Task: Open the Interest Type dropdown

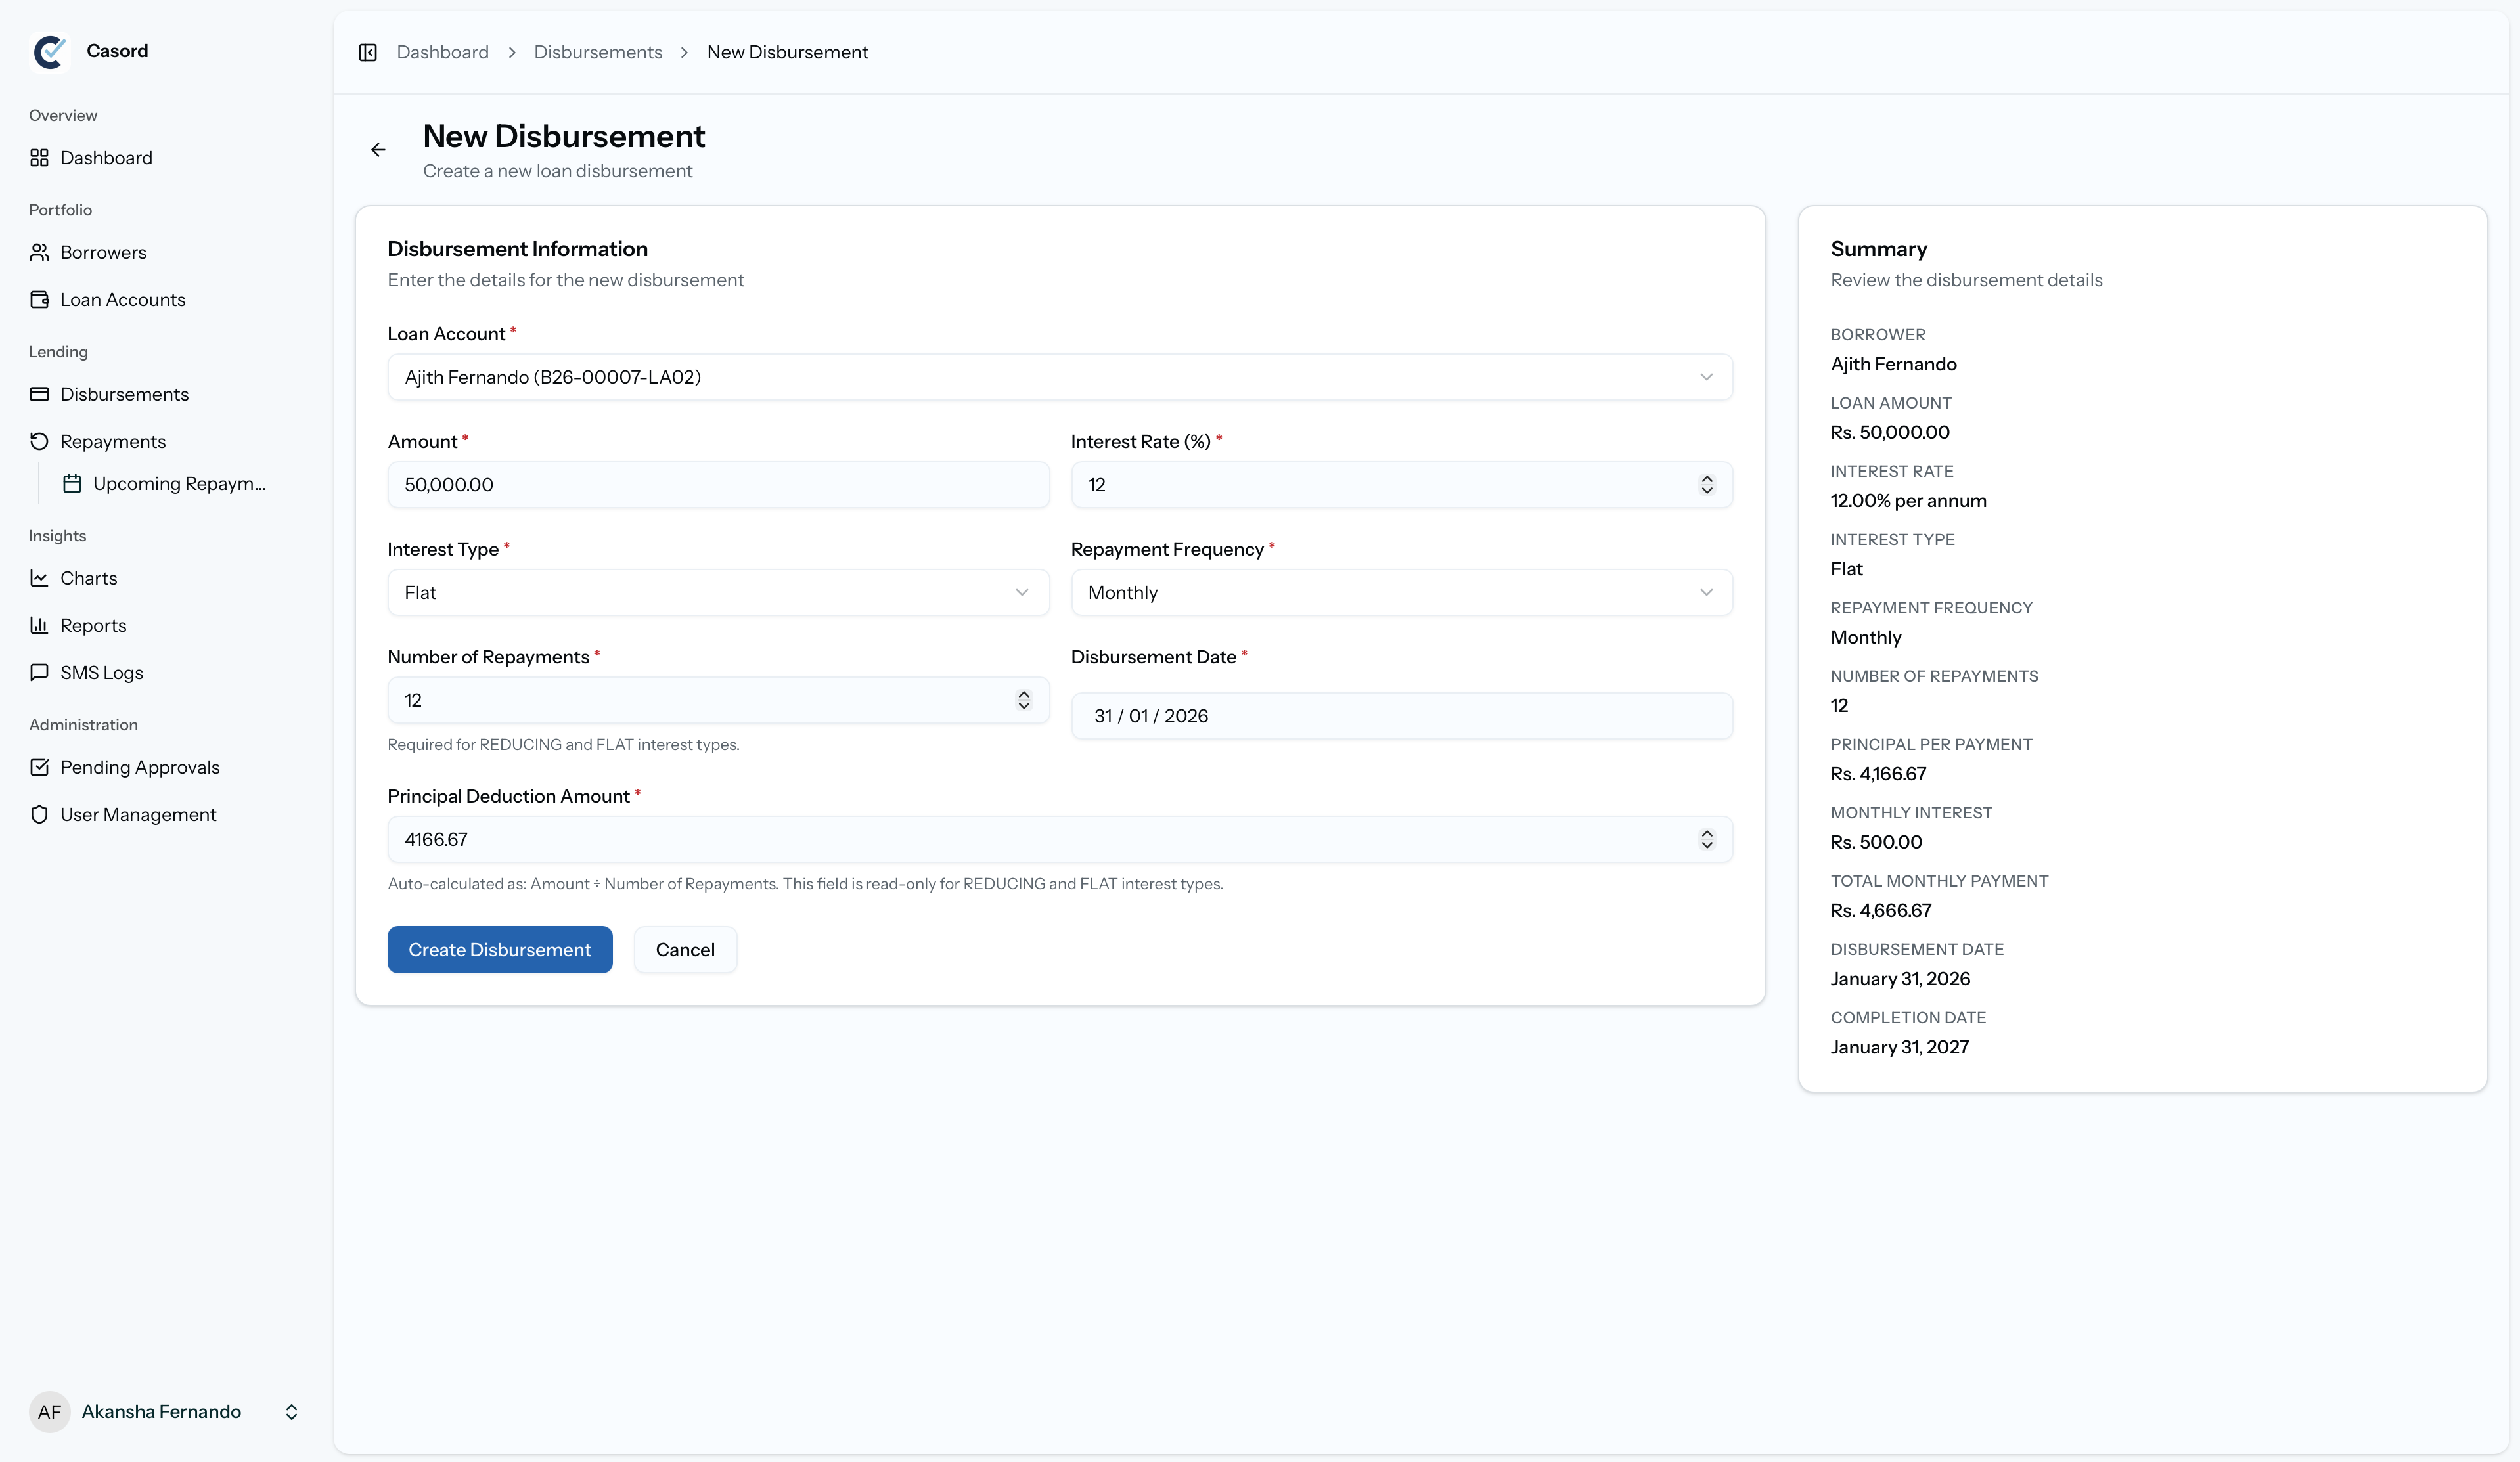Action: pyautogui.click(x=717, y=593)
